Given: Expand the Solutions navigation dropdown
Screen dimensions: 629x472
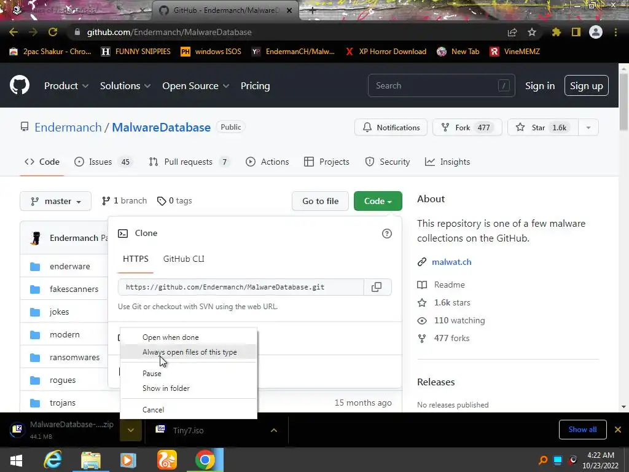Looking at the screenshot, I should tap(125, 86).
